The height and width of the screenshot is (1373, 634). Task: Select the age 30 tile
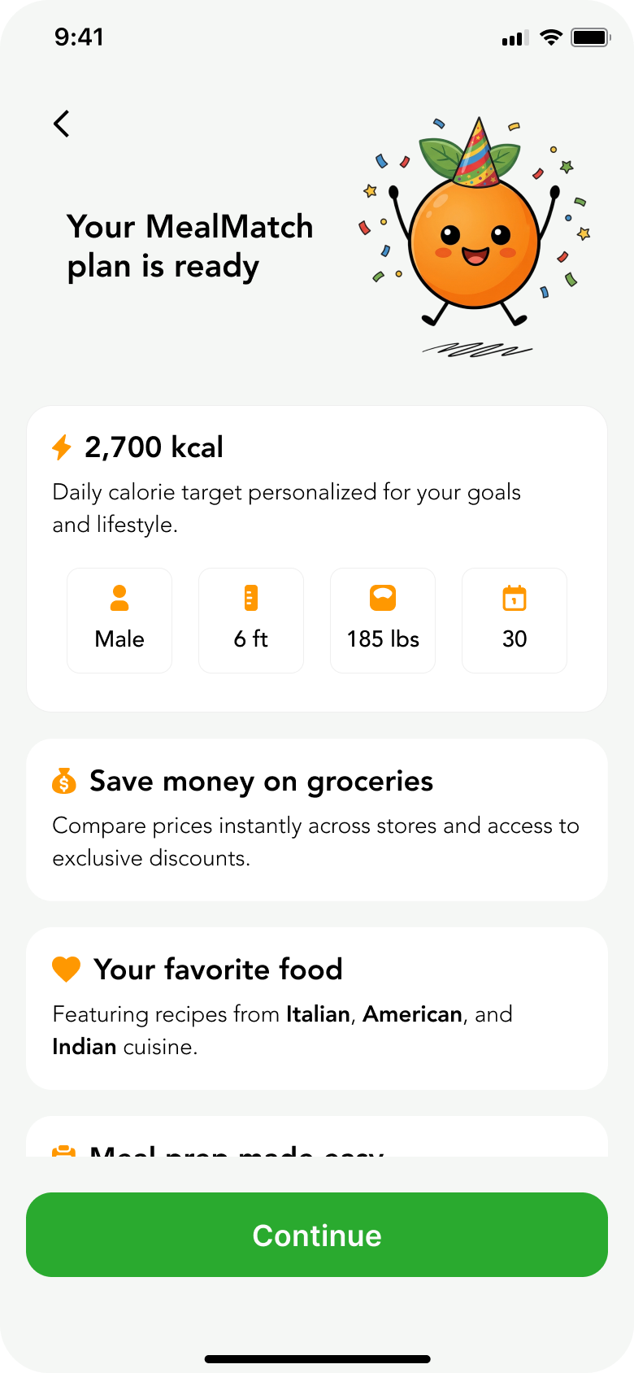tap(515, 621)
